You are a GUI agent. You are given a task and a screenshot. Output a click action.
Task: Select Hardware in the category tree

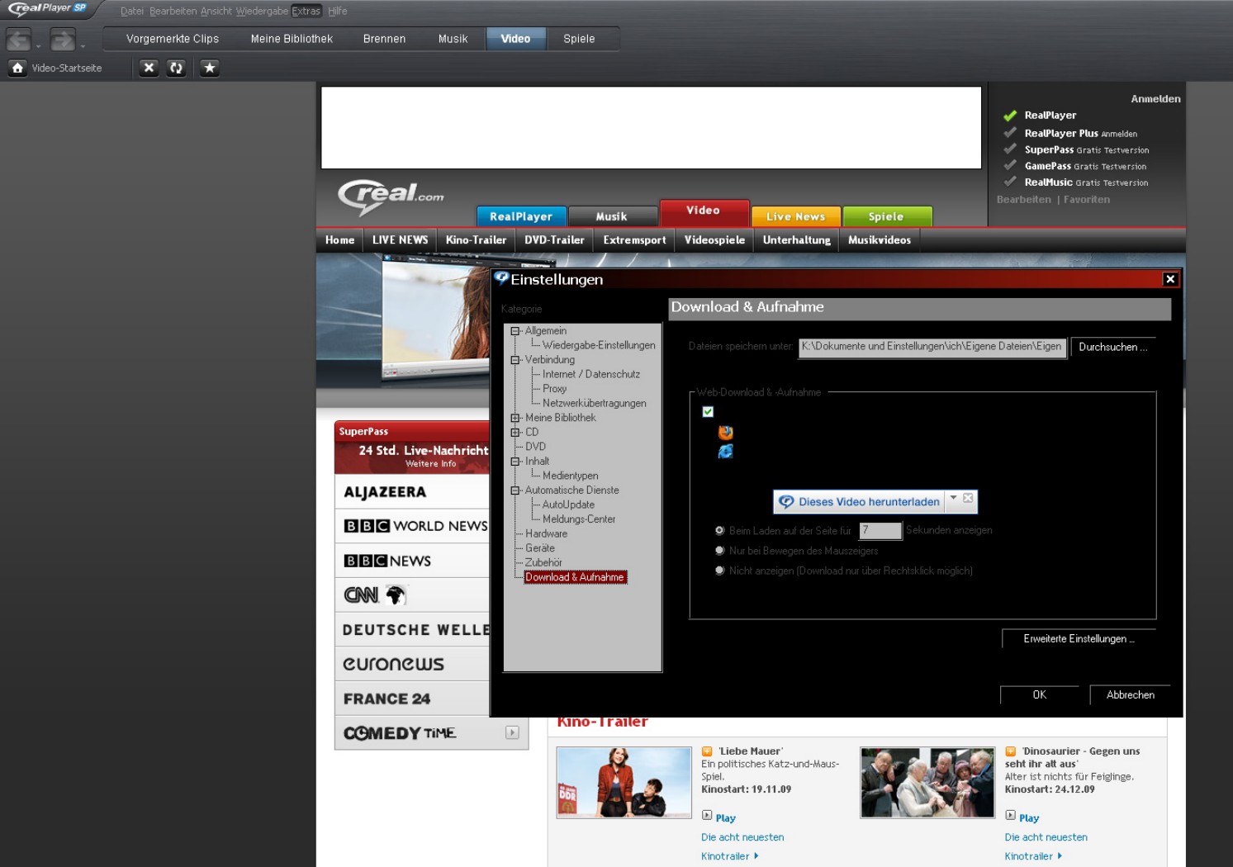546,533
